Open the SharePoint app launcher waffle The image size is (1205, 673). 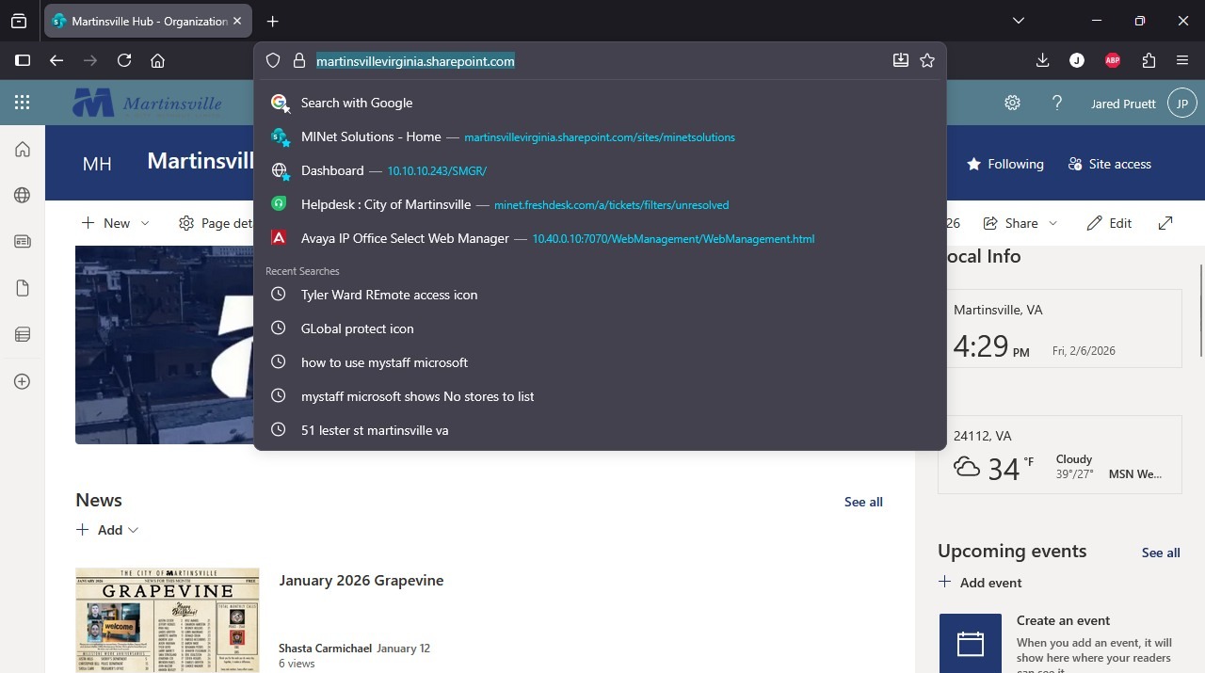tap(23, 103)
